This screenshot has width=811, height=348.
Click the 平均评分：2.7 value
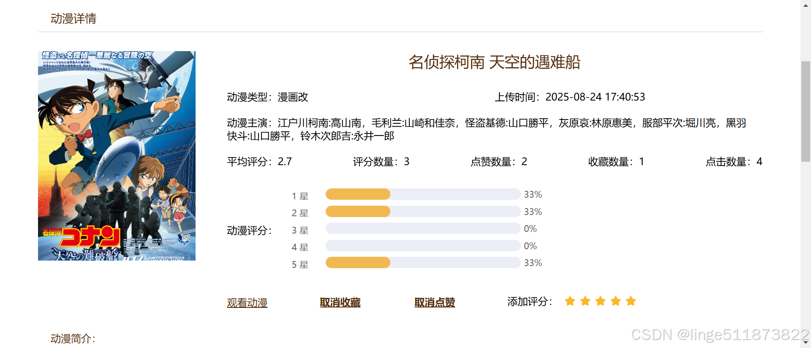pyautogui.click(x=259, y=162)
